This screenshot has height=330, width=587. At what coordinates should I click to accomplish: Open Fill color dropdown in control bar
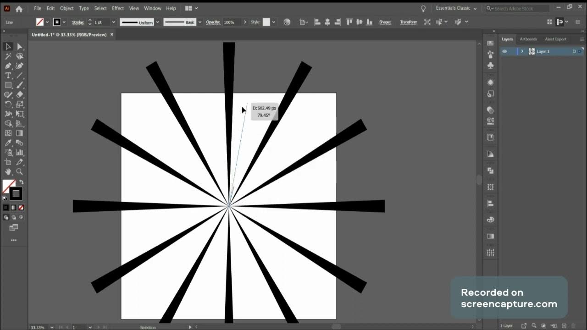[47, 22]
